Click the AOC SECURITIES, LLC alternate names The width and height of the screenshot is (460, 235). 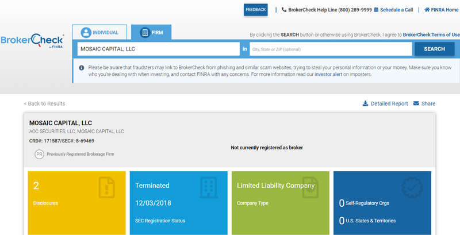coord(76,132)
